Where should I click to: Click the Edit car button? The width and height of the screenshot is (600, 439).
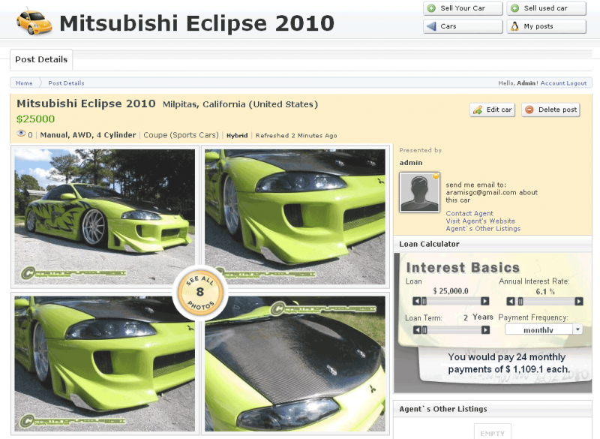492,110
